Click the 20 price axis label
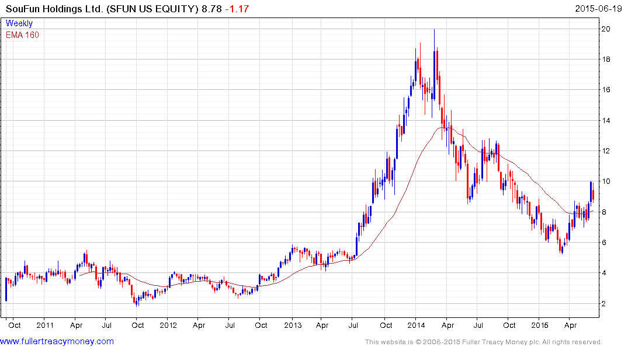 [606, 29]
